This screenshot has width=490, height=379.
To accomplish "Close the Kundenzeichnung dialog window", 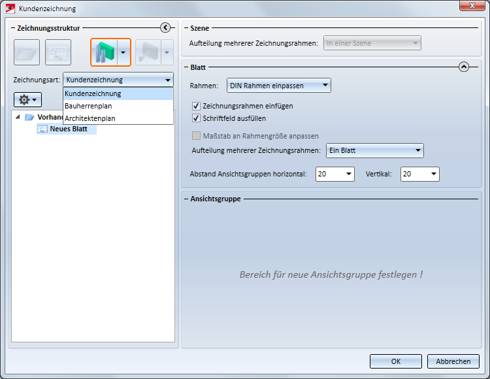I will [472, 6].
